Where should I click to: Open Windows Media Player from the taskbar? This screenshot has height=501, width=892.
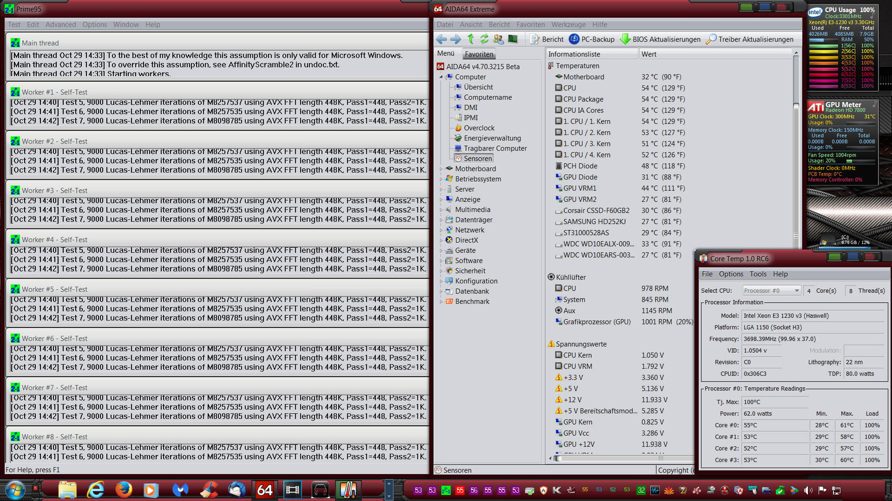[151, 490]
